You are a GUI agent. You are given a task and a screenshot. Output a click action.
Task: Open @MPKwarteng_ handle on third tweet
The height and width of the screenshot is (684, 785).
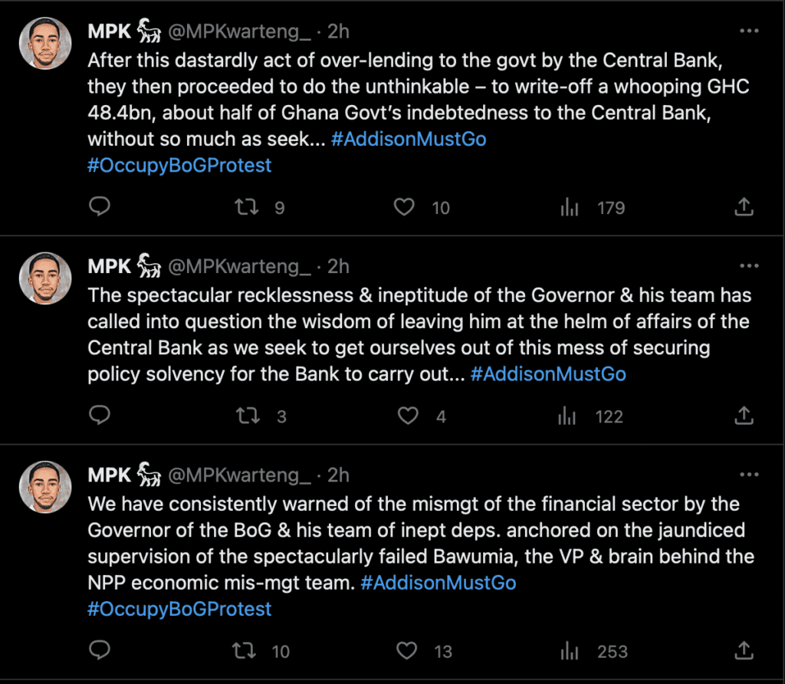click(239, 475)
